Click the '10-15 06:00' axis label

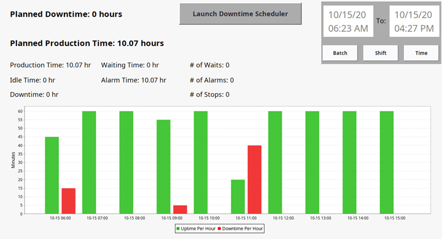click(60, 218)
